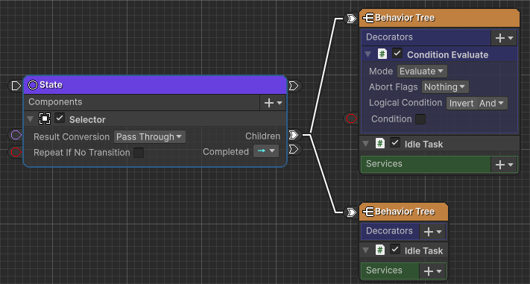Collapse the Condition Evaluate foldout triangle
Image resolution: width=530 pixels, height=284 pixels.
tap(368, 54)
